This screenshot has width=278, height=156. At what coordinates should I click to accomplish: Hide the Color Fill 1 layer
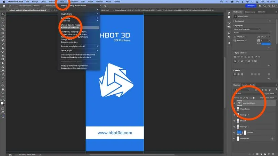[x=234, y=133]
